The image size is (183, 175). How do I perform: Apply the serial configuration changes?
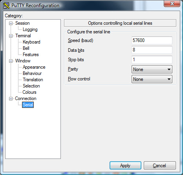tap(125, 166)
